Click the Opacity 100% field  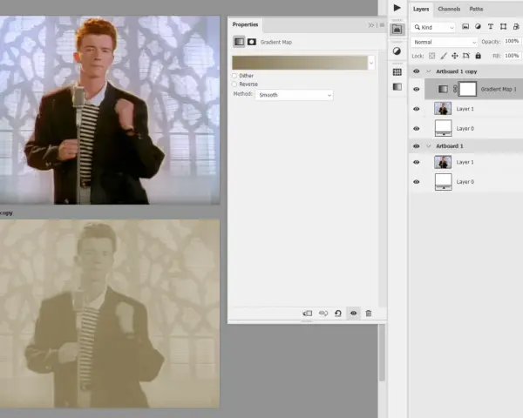(512, 41)
